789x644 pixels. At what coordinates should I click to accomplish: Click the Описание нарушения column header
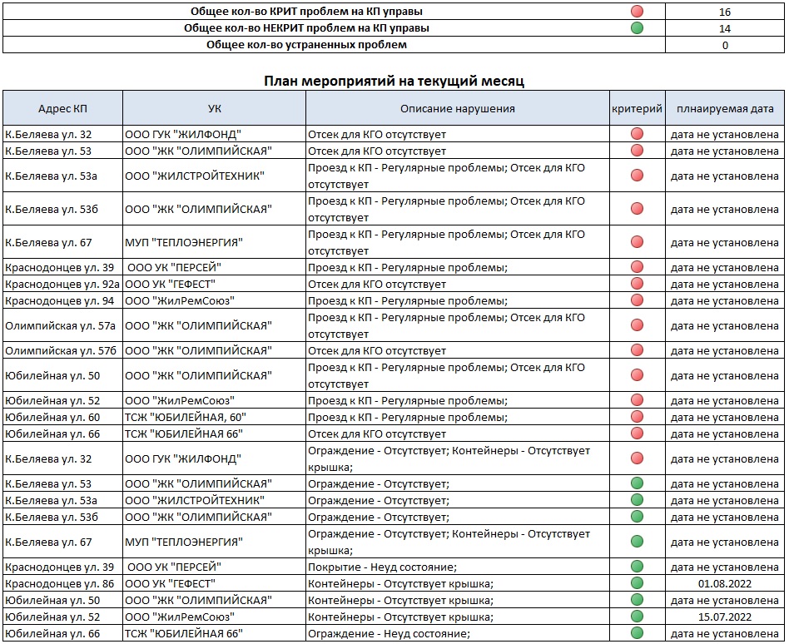click(x=457, y=108)
